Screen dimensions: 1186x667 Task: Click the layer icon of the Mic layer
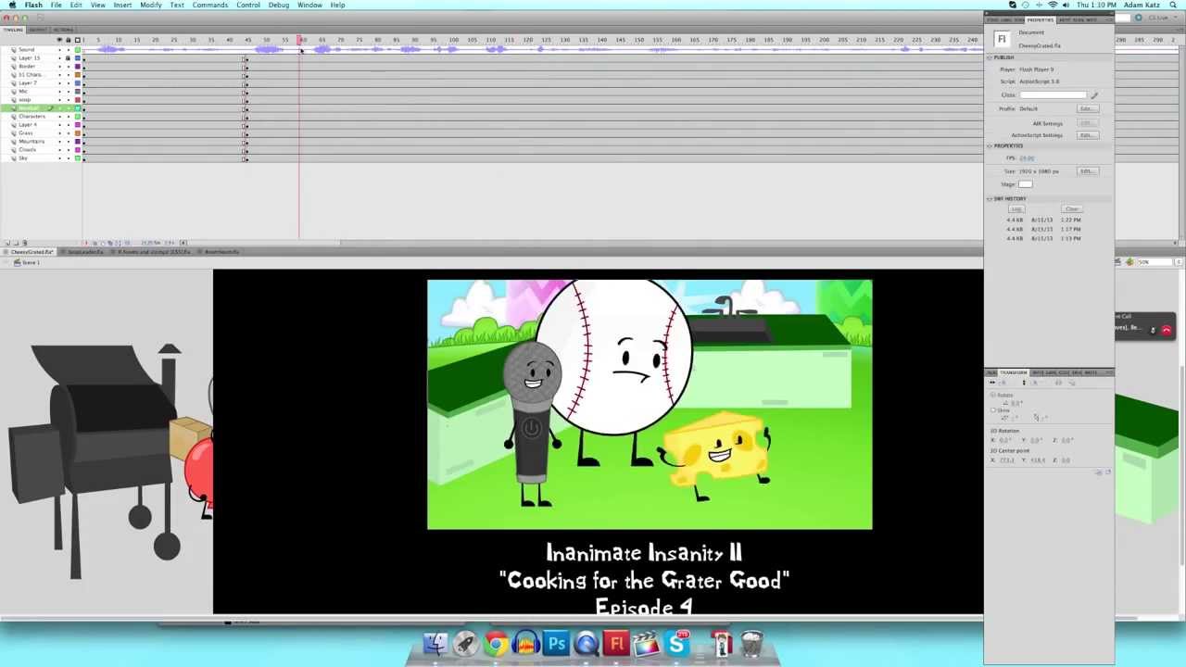click(x=14, y=92)
